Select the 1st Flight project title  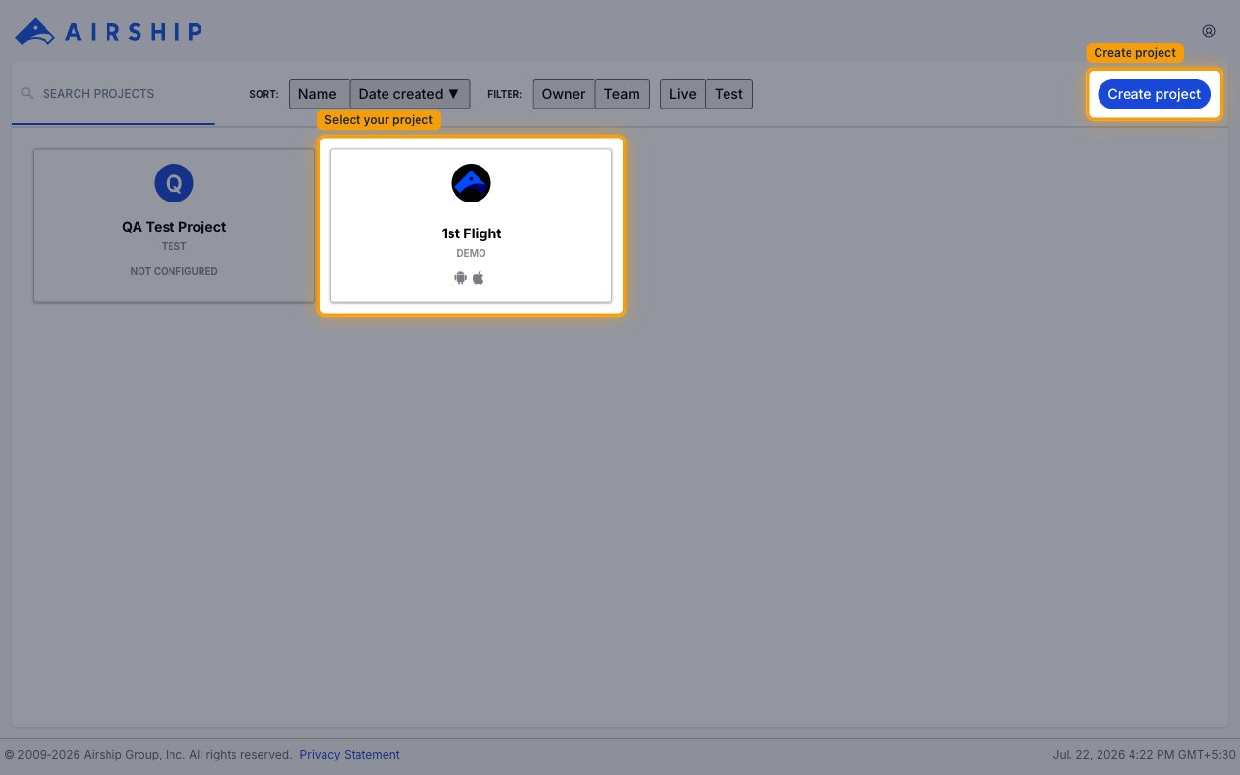pyautogui.click(x=471, y=233)
